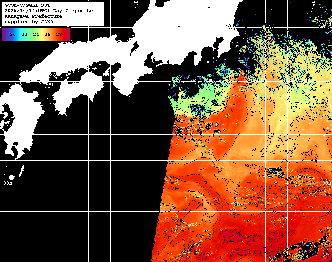Click the 136E longitude label
The height and width of the screenshot is (262, 332).
click(x=136, y=6)
